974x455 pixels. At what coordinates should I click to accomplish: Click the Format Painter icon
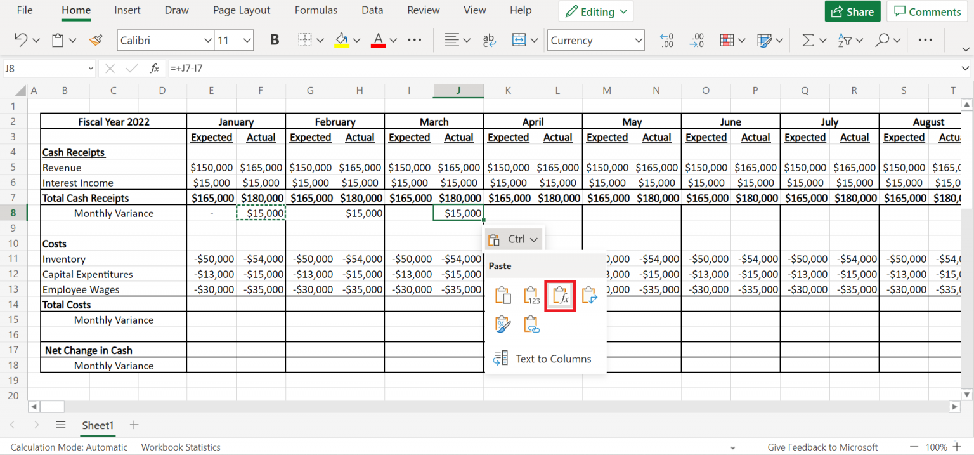coord(96,40)
